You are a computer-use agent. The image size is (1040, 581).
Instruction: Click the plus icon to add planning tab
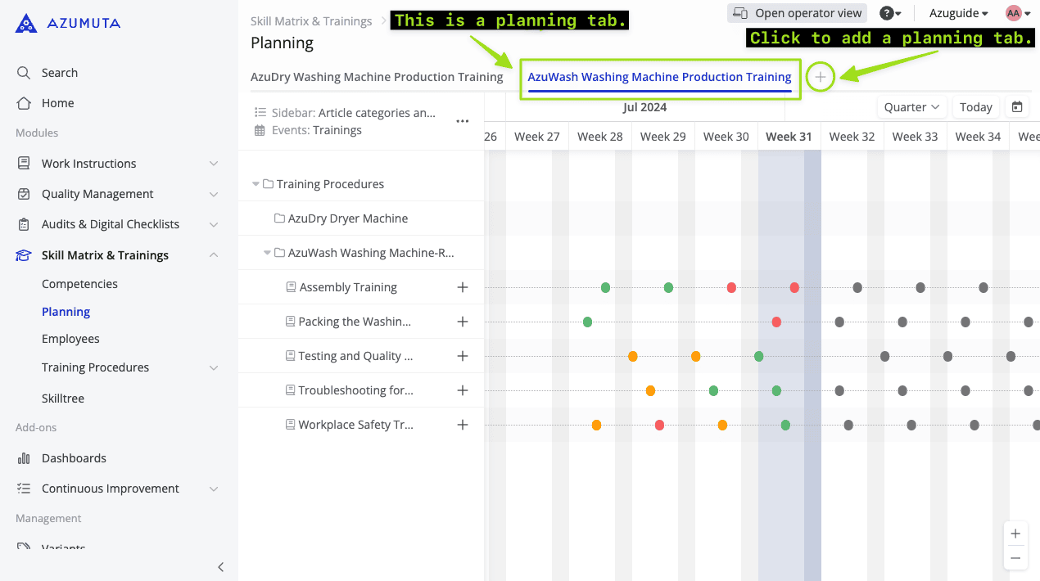(820, 77)
